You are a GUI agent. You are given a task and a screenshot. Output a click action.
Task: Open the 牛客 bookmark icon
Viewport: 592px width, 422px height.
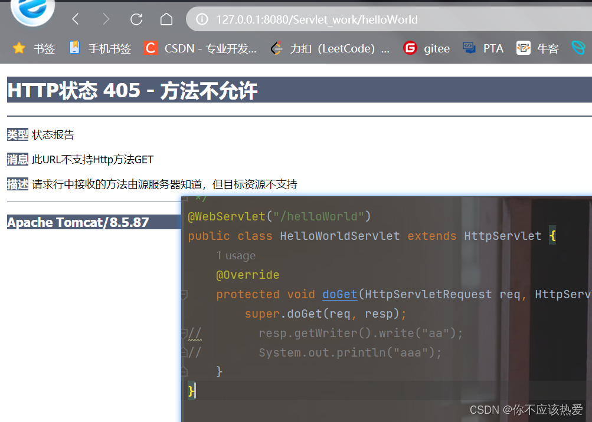pyautogui.click(x=523, y=48)
